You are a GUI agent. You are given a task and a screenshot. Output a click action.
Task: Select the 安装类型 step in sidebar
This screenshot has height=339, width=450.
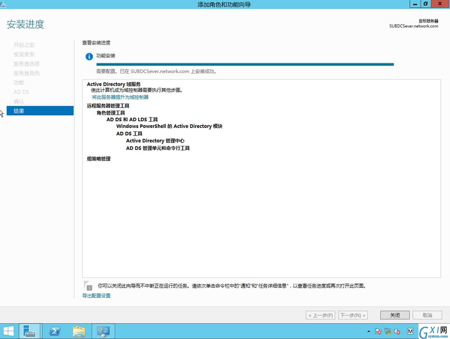pyautogui.click(x=24, y=54)
